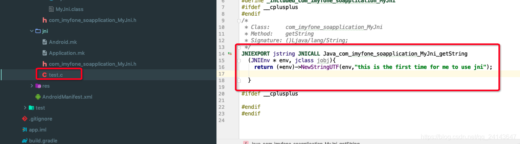Open the MyJni.class file

click(70, 9)
